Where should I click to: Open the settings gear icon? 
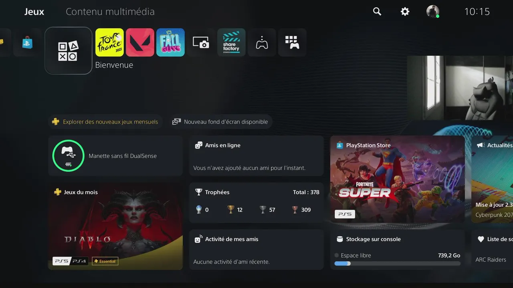[405, 12]
